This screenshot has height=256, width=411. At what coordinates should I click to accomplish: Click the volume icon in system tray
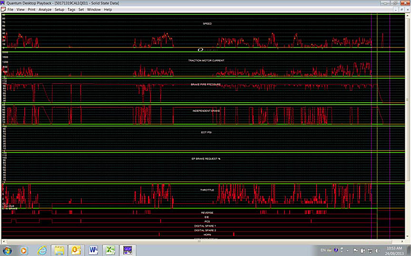(x=378, y=250)
